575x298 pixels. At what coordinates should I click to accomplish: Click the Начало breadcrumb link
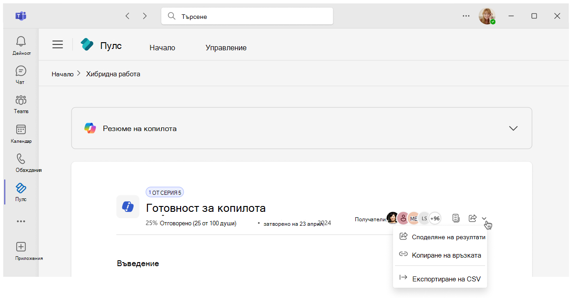[x=62, y=74]
